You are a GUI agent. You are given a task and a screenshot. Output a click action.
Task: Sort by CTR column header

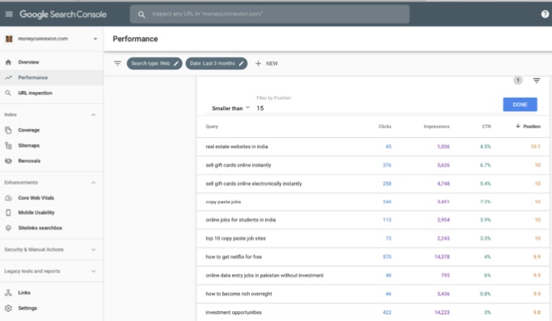(487, 127)
